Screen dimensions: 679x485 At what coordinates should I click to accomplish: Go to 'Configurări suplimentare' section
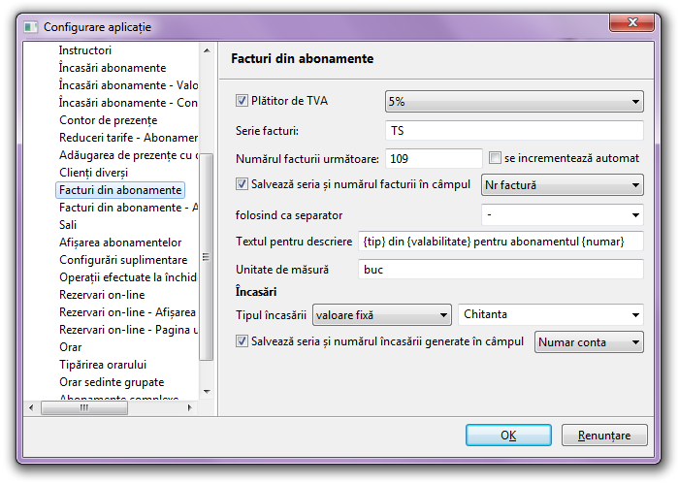(123, 260)
